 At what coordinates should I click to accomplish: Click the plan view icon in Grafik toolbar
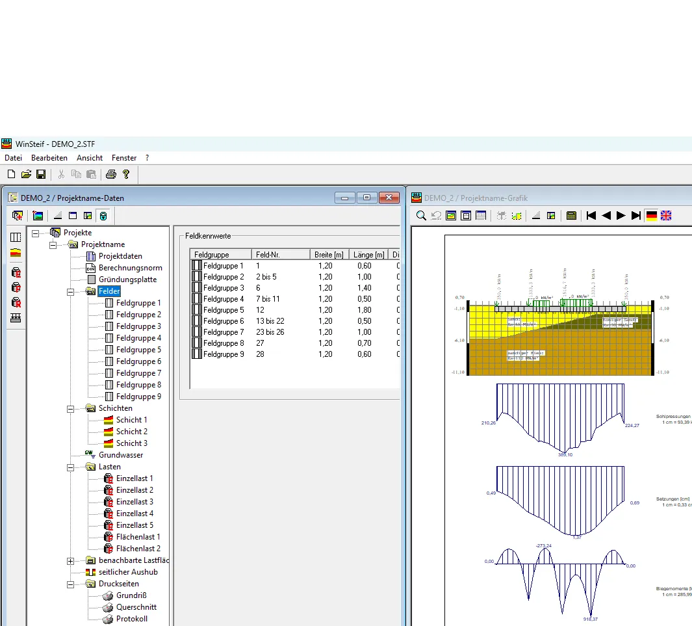tap(466, 215)
